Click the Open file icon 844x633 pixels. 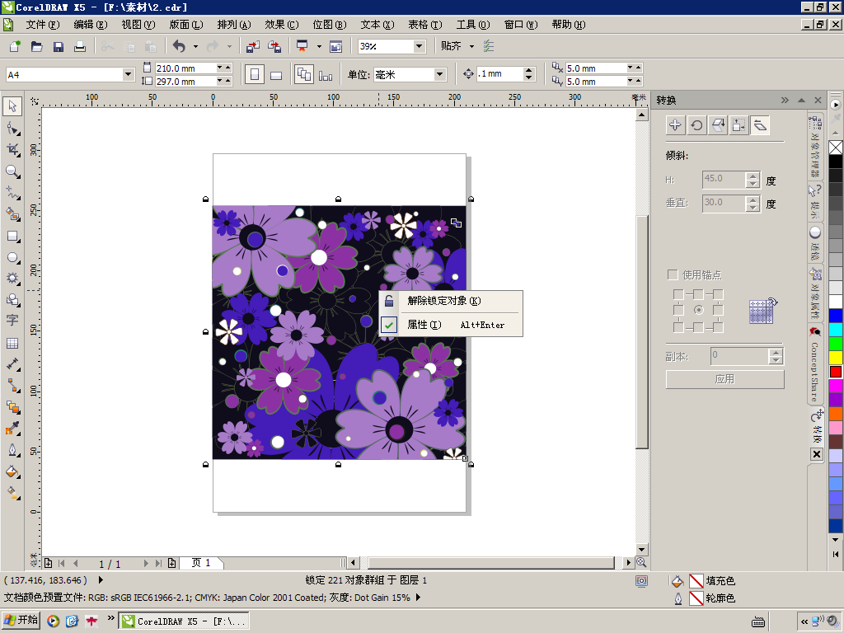tap(36, 46)
